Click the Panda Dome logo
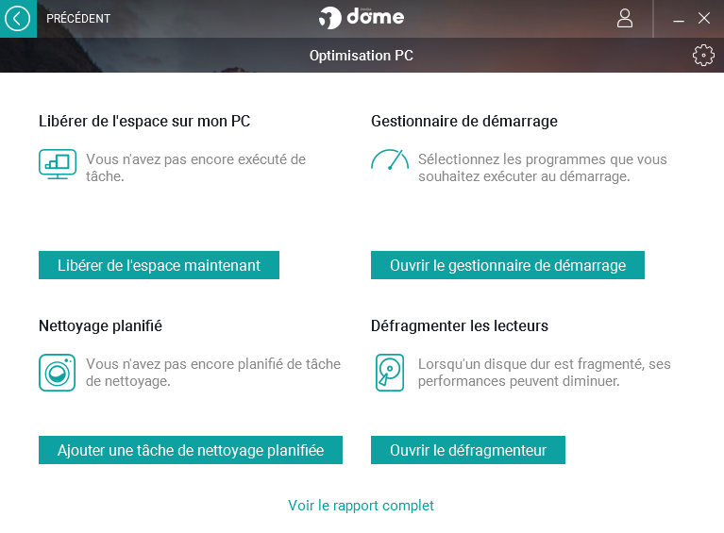This screenshot has width=724, height=533. 362,18
